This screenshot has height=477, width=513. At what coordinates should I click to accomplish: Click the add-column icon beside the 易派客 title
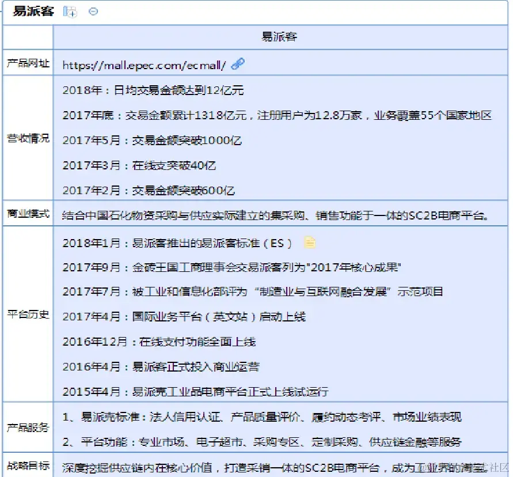coord(70,12)
